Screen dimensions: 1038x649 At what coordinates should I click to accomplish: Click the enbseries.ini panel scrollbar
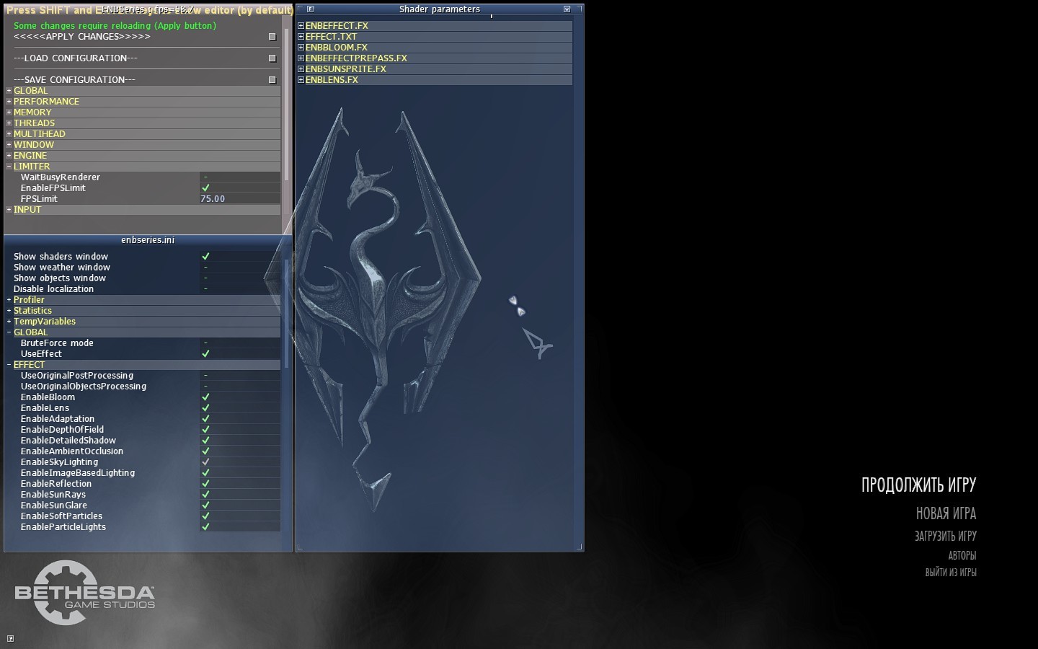(286, 314)
